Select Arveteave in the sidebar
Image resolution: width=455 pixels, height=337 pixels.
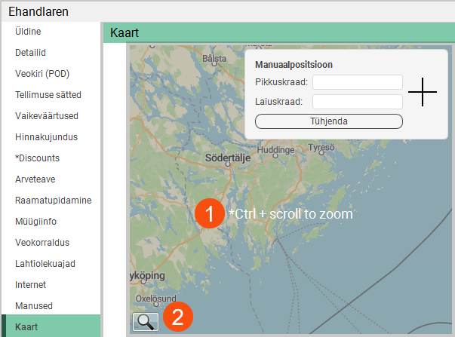pyautogui.click(x=35, y=179)
